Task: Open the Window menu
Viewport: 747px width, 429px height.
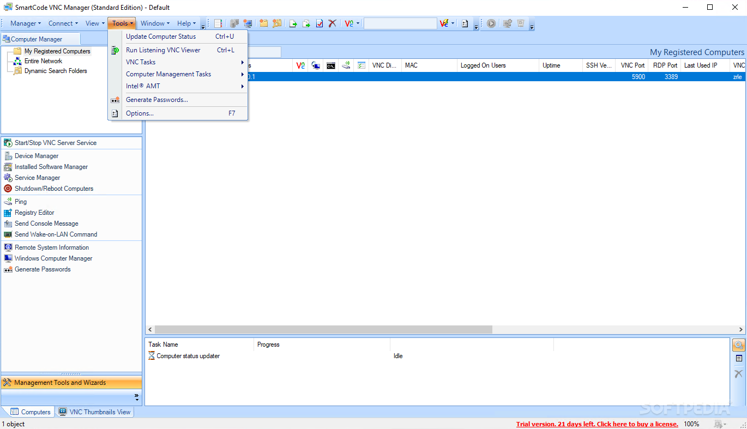Action: (x=155, y=23)
